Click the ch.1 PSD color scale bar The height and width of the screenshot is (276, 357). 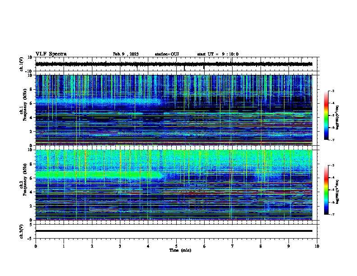(326, 115)
